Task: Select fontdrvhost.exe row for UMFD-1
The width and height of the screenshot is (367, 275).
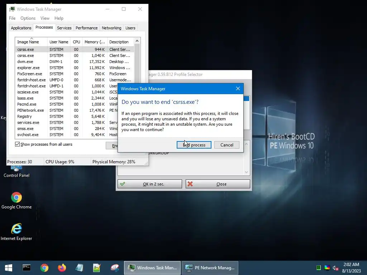Action: (x=67, y=86)
